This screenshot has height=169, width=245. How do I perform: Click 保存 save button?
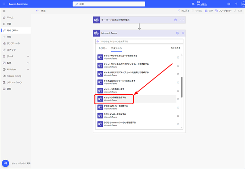(x=209, y=11)
